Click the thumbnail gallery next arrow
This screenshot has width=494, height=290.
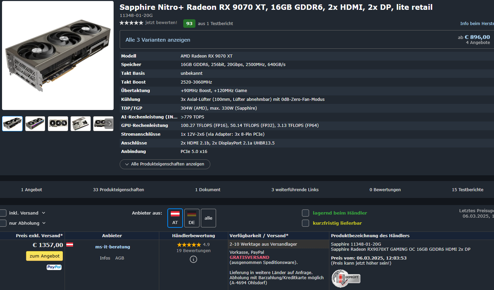coord(109,124)
